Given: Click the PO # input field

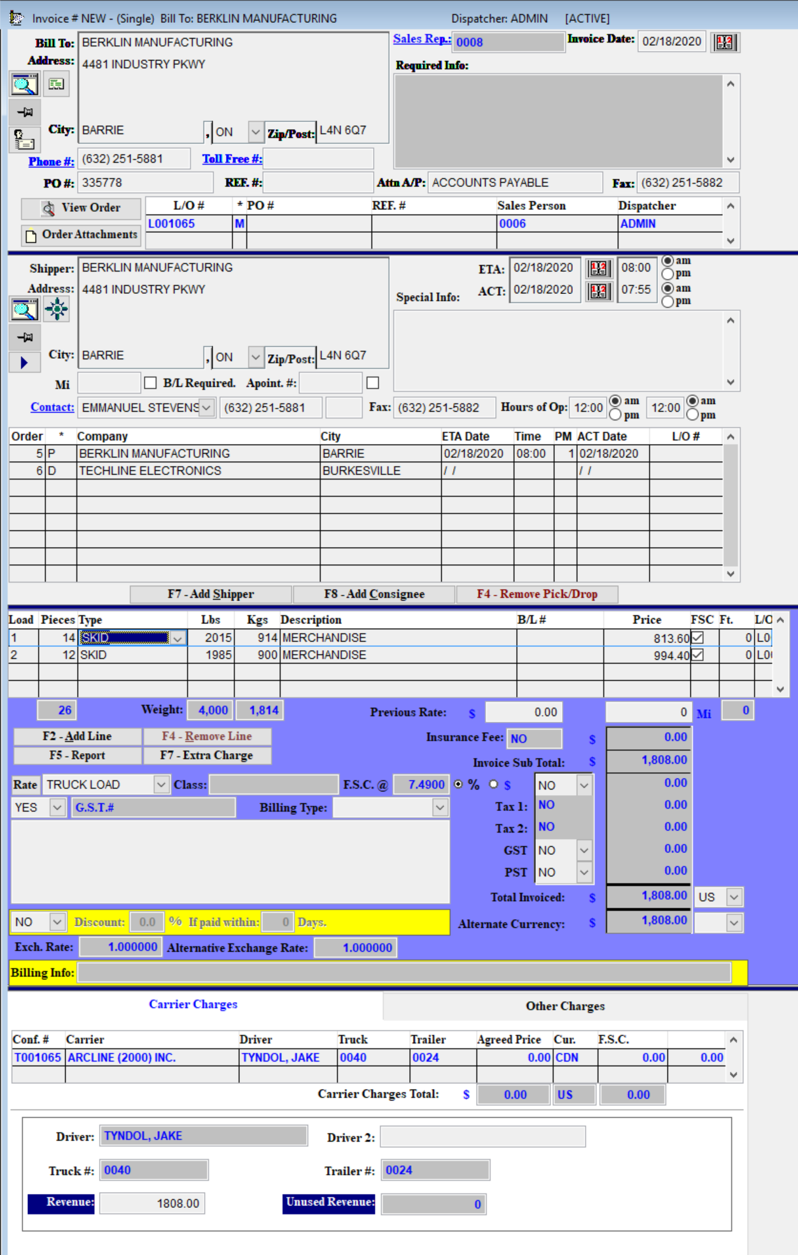Looking at the screenshot, I should coord(146,183).
